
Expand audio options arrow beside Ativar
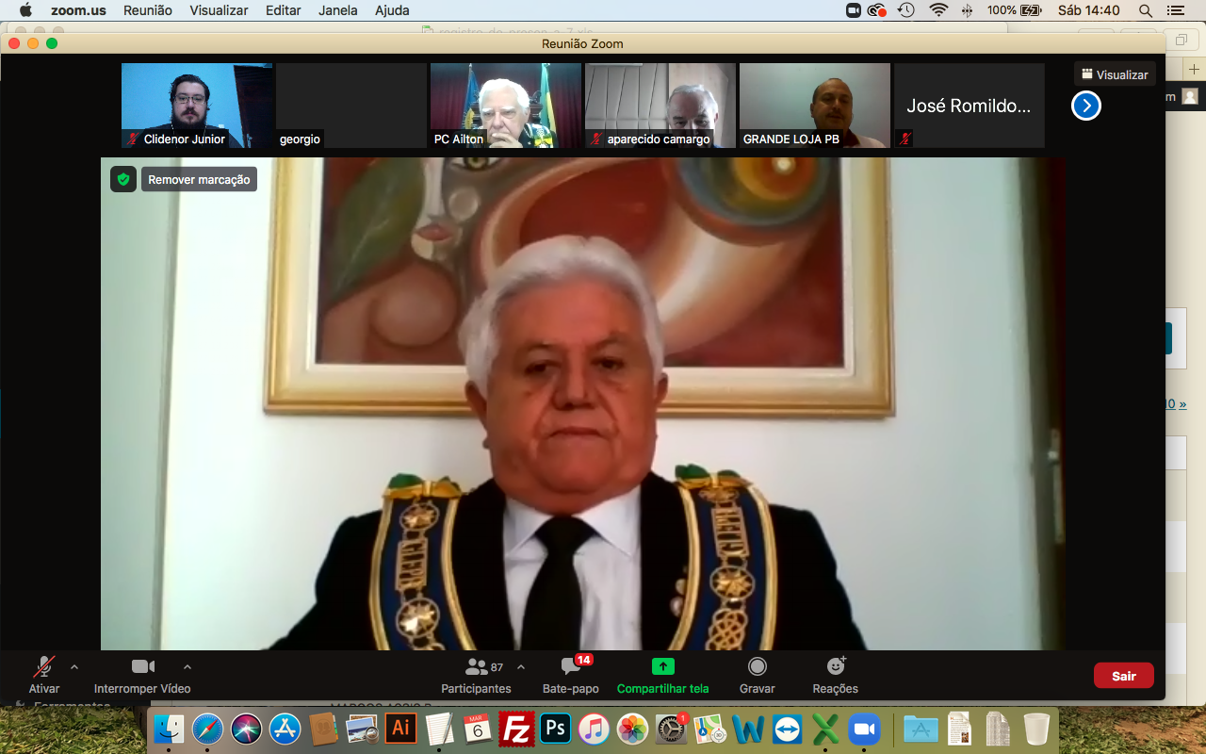[x=74, y=667]
